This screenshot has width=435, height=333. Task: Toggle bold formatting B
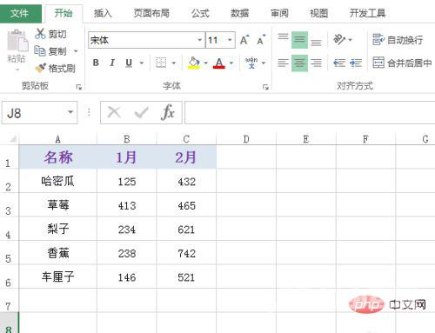tap(96, 63)
